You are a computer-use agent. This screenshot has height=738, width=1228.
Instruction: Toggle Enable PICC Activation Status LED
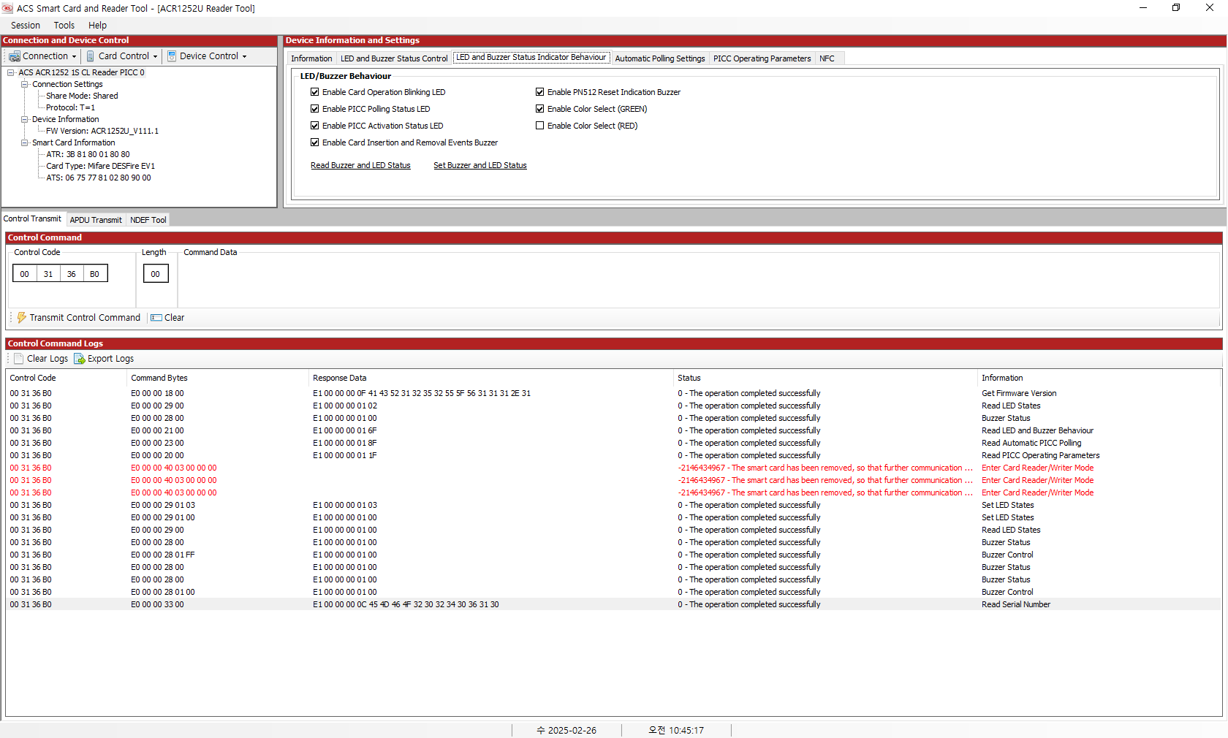coord(315,126)
